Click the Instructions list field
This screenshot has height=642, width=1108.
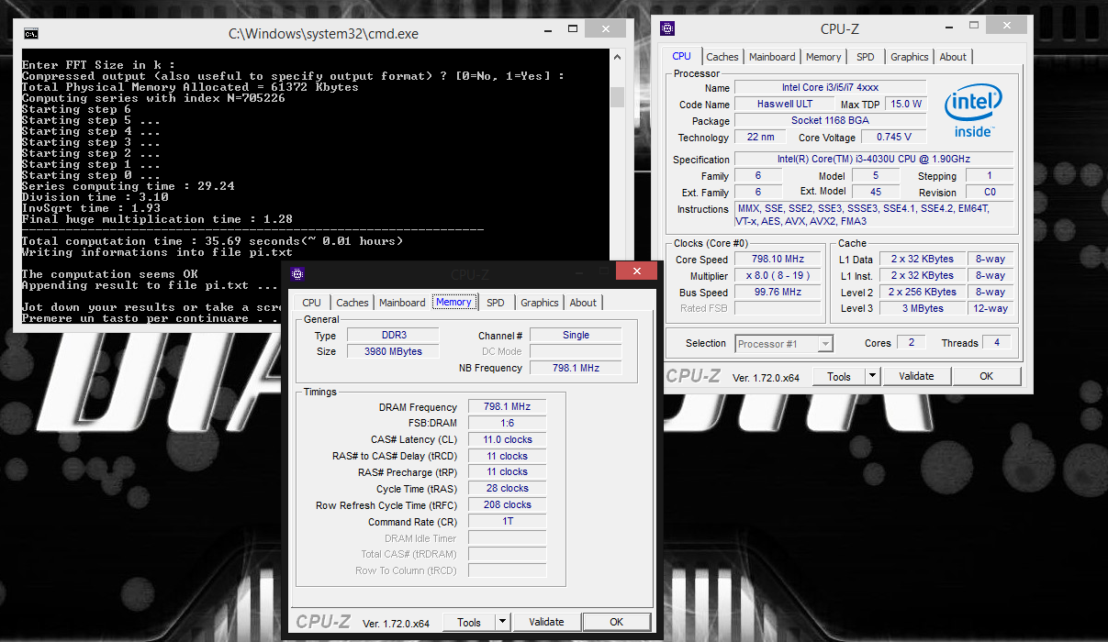coord(874,215)
